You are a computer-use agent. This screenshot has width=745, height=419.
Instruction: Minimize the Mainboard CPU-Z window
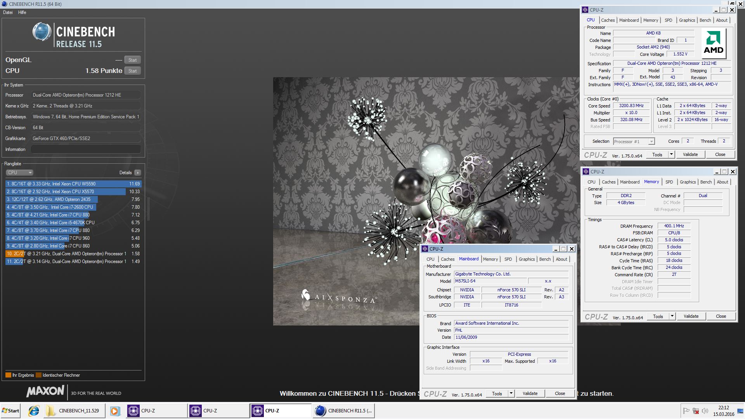556,249
